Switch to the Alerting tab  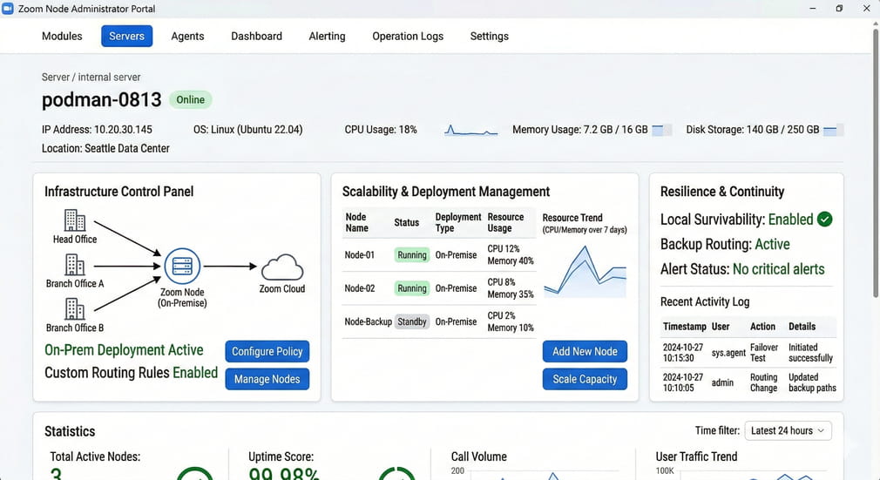point(327,37)
